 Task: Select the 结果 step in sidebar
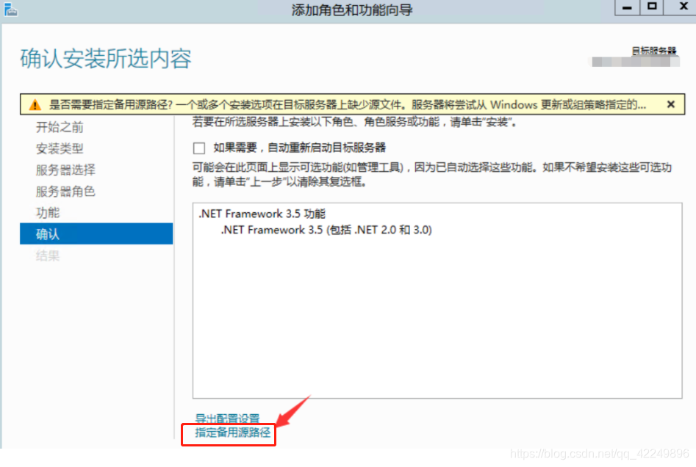[48, 256]
